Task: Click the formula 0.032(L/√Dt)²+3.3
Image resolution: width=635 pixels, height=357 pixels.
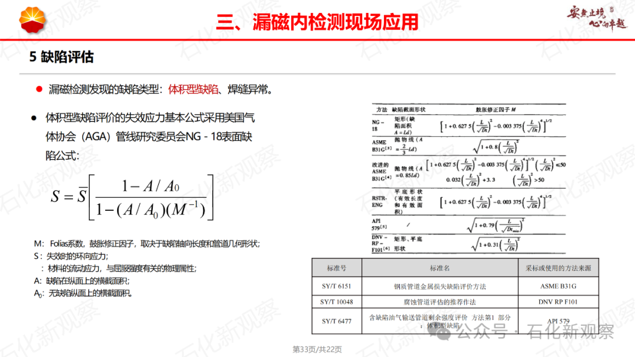Action: coord(470,180)
